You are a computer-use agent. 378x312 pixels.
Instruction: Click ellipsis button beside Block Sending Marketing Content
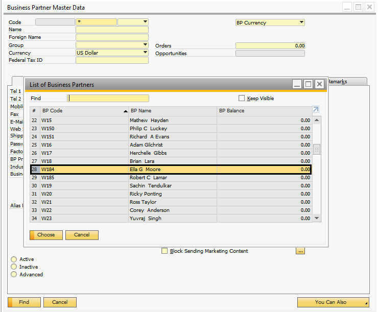(x=300, y=251)
